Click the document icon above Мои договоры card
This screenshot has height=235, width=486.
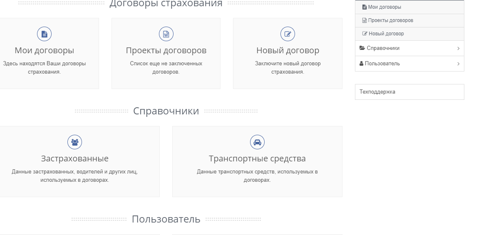(45, 34)
